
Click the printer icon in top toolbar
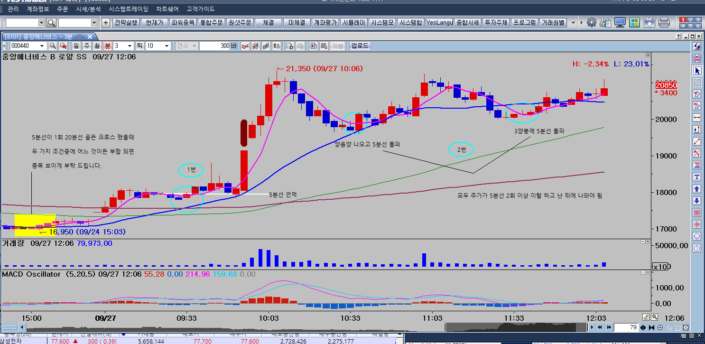(664, 22)
